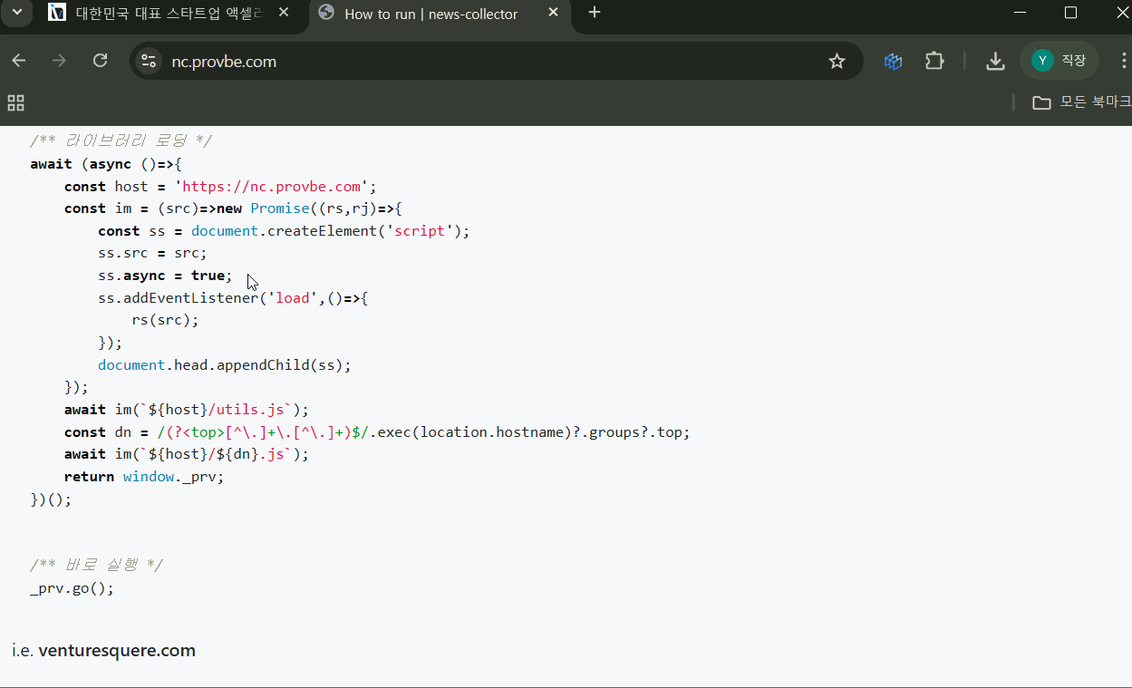Open the Chrome three-dot menu
Screen dimensions: 1132x688
[x=1123, y=61]
